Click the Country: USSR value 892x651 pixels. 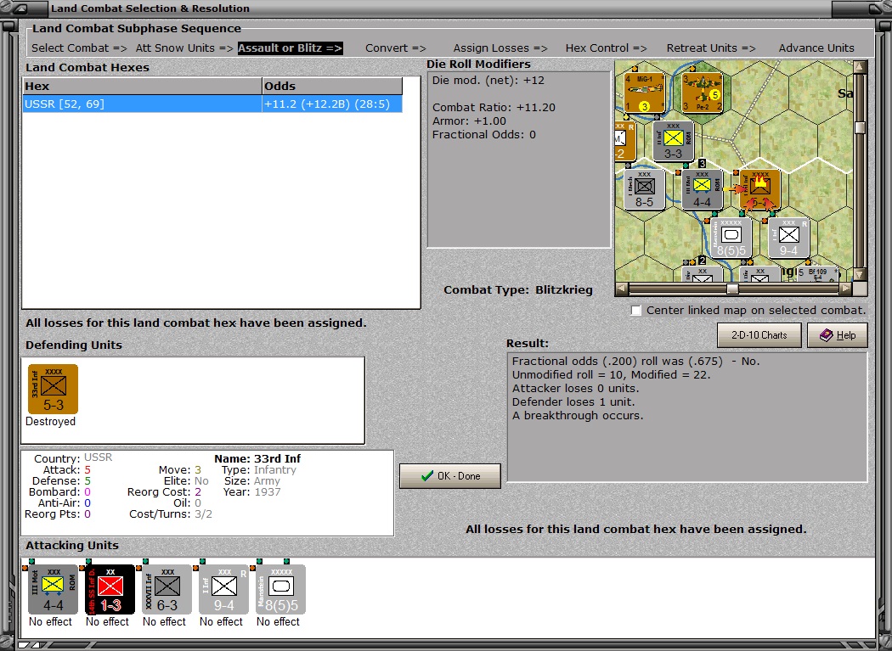[98, 457]
